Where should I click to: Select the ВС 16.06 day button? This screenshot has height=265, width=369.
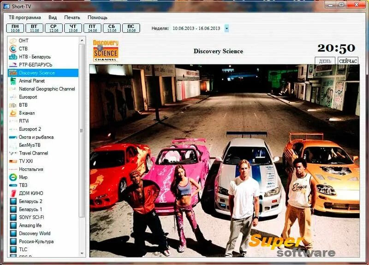pyautogui.click(x=131, y=28)
